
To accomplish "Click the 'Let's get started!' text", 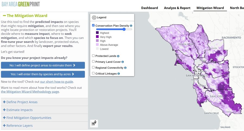I will (x=13, y=52).
